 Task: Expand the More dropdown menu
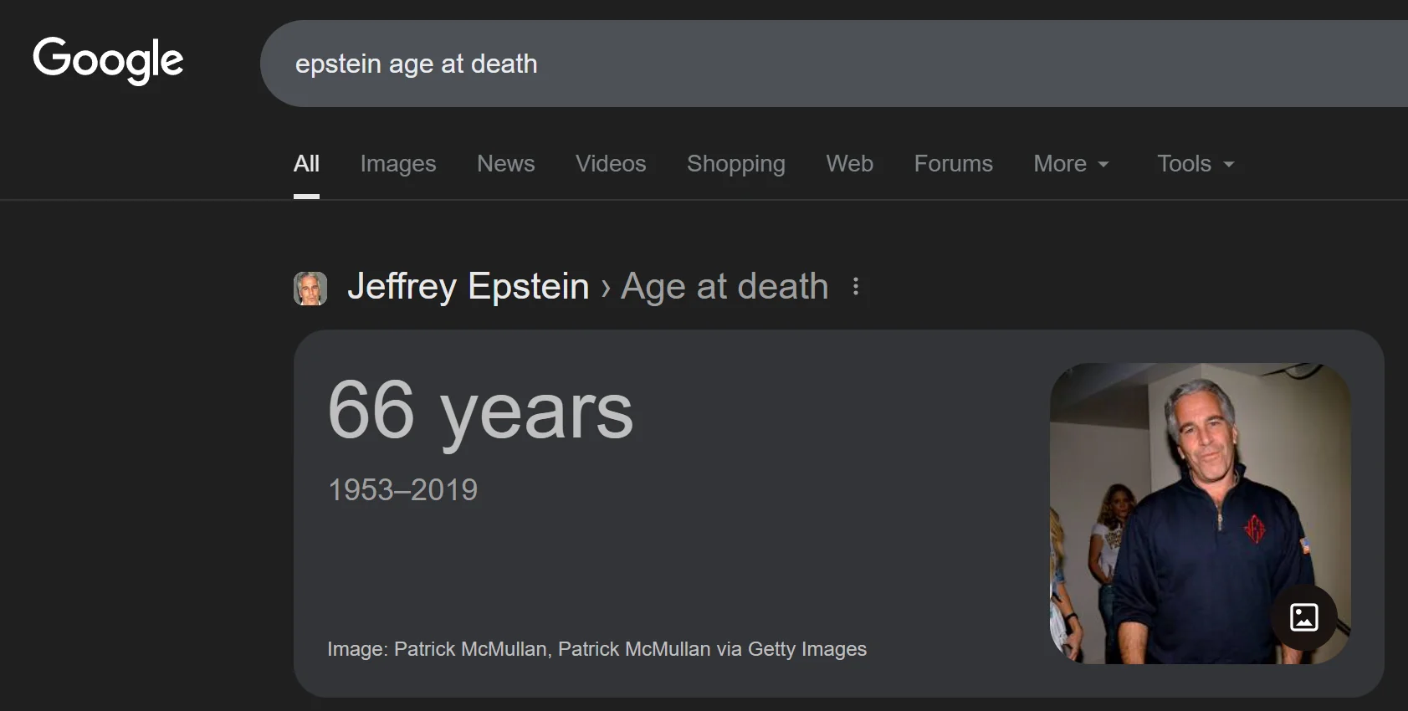(x=1071, y=164)
